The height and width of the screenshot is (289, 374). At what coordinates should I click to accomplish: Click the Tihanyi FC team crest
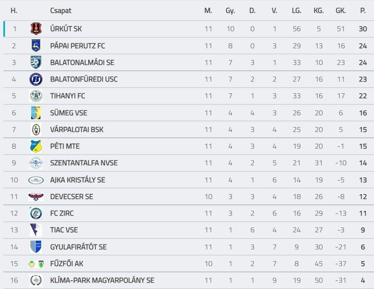click(36, 96)
